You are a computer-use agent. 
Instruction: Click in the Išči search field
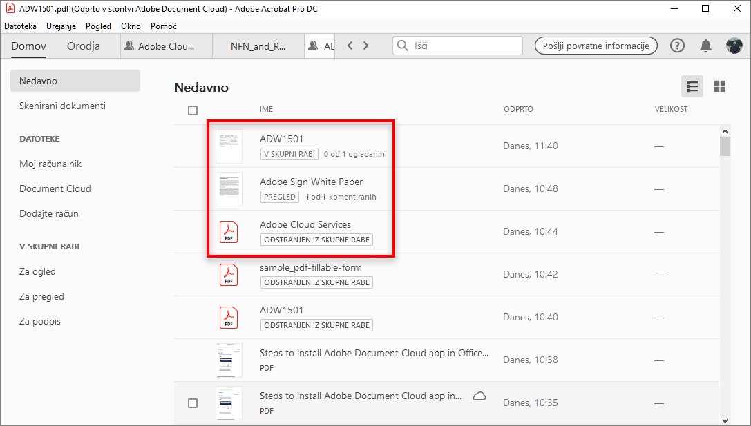pyautogui.click(x=457, y=46)
